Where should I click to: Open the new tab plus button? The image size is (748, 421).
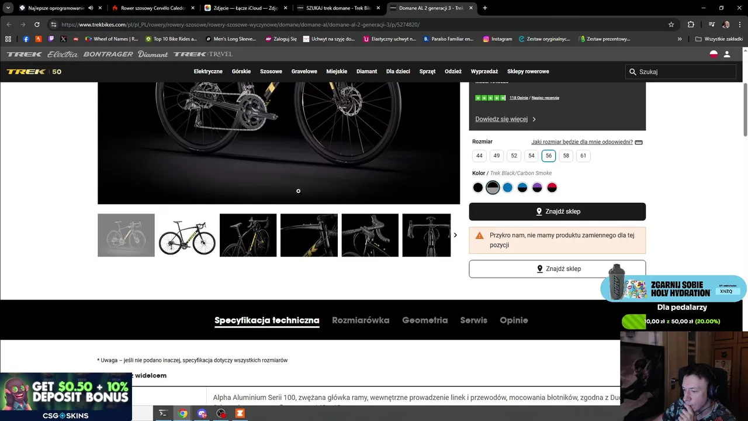coord(485,8)
